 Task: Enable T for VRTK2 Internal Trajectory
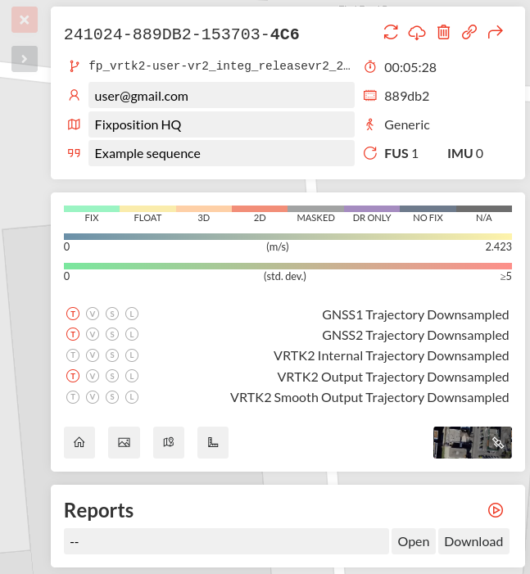pyautogui.click(x=73, y=356)
